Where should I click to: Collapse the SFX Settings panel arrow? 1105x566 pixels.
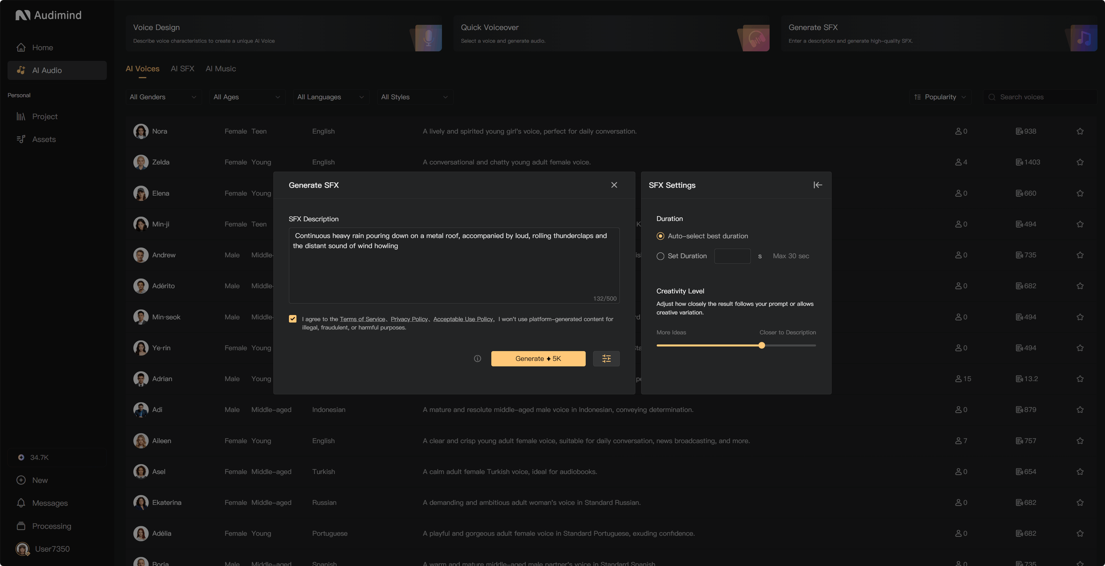tap(817, 185)
